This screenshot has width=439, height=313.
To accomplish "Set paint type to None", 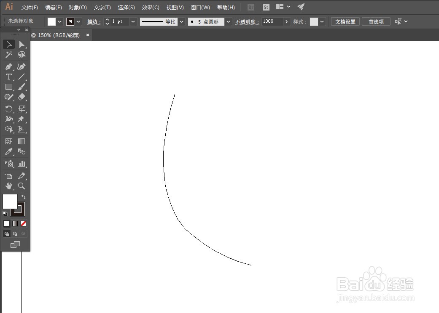I will click(x=24, y=224).
